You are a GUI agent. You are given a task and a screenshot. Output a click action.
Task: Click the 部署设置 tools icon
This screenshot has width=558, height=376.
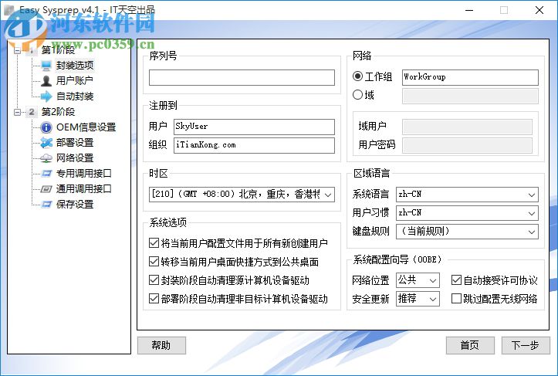point(46,142)
